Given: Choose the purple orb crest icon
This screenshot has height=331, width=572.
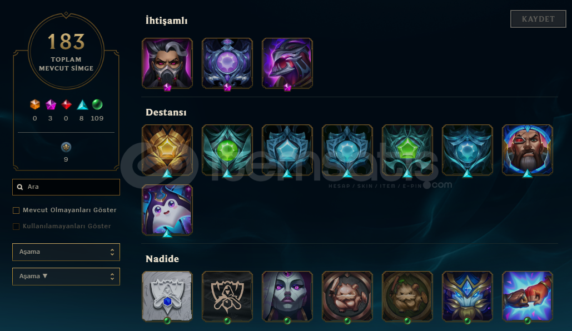Looking at the screenshot, I should click(227, 63).
